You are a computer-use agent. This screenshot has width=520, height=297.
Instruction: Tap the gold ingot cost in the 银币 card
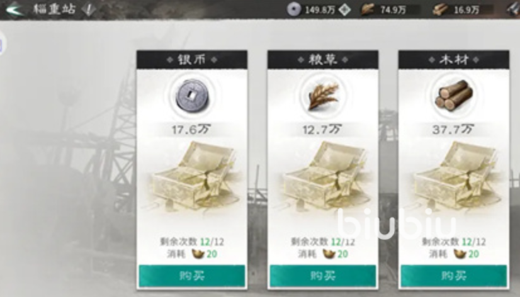pos(204,254)
